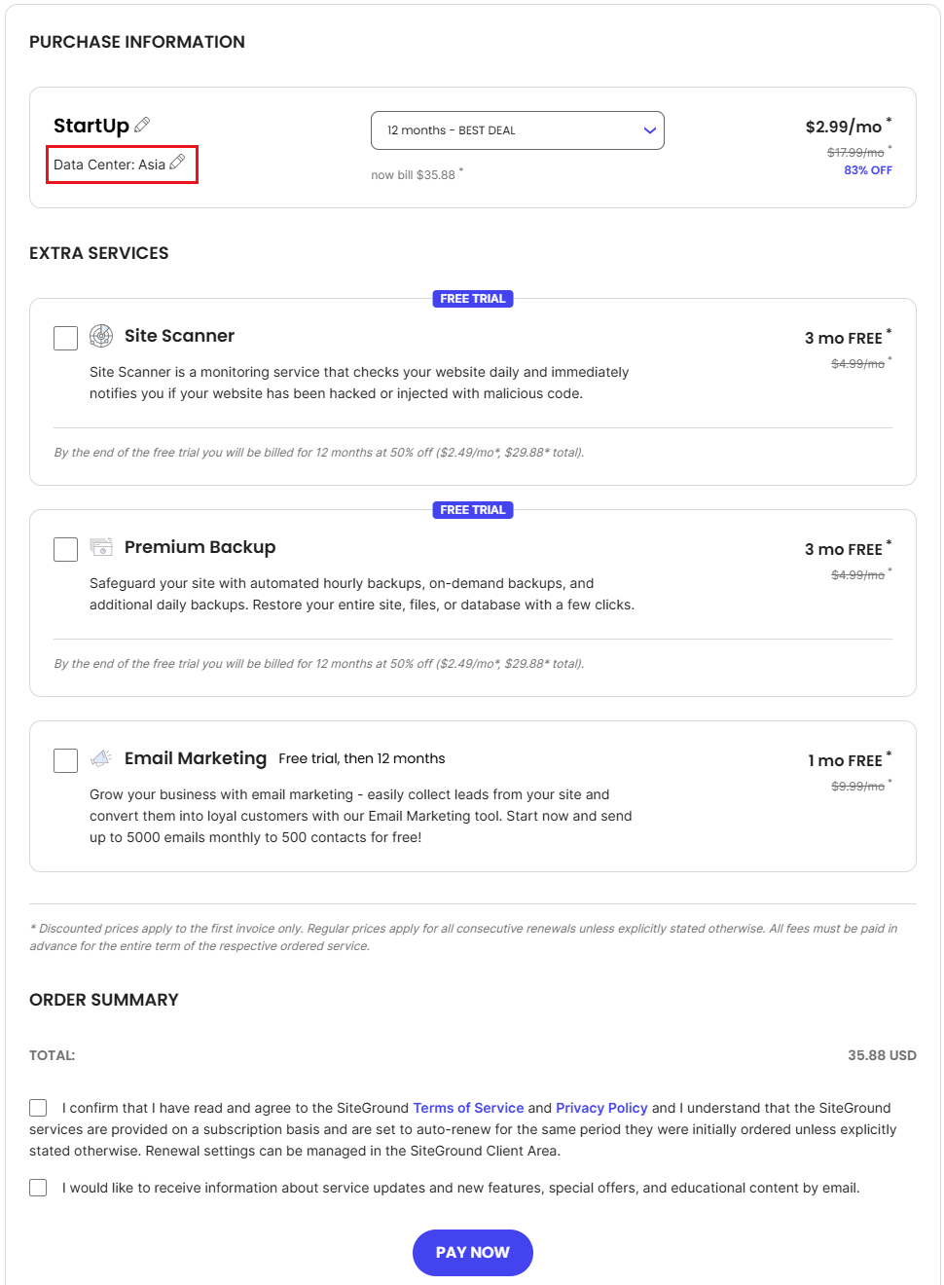Enable the Premium Backup checkbox
The height and width of the screenshot is (1285, 944).
(65, 549)
